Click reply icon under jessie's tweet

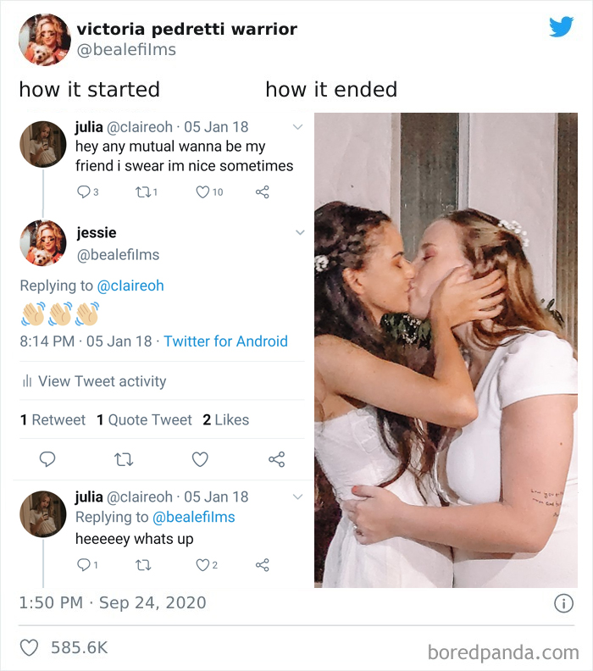47,459
